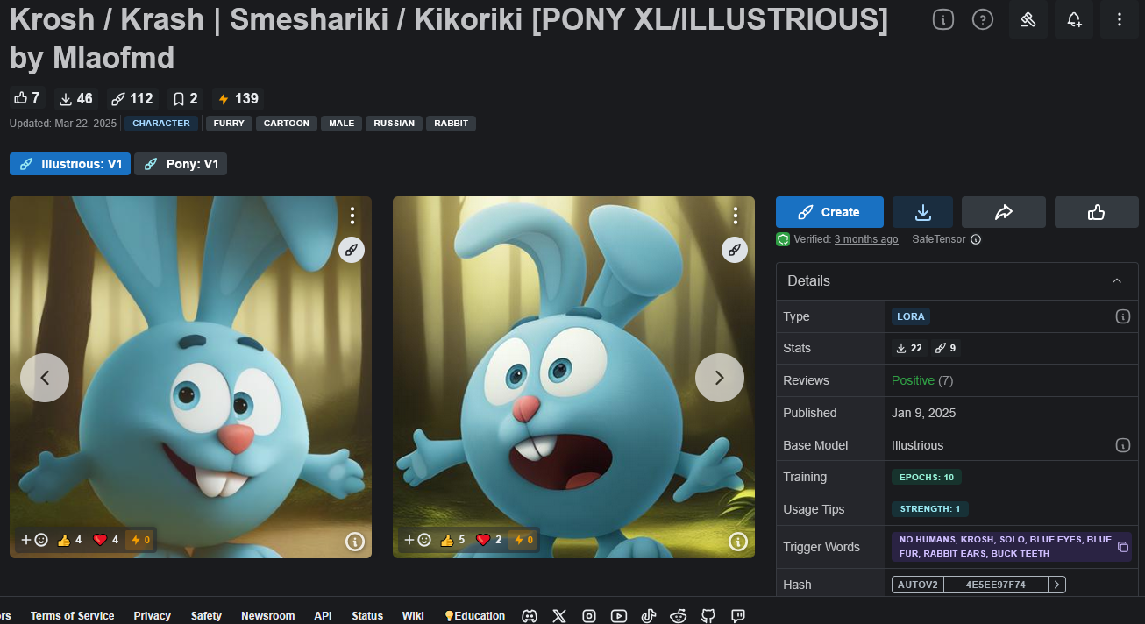The width and height of the screenshot is (1145, 624).
Task: Toggle heart reaction showing 2 on second image
Action: (489, 540)
